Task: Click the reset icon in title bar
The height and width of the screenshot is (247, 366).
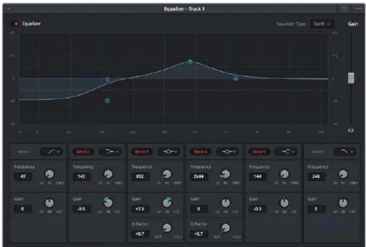Action: [x=344, y=9]
